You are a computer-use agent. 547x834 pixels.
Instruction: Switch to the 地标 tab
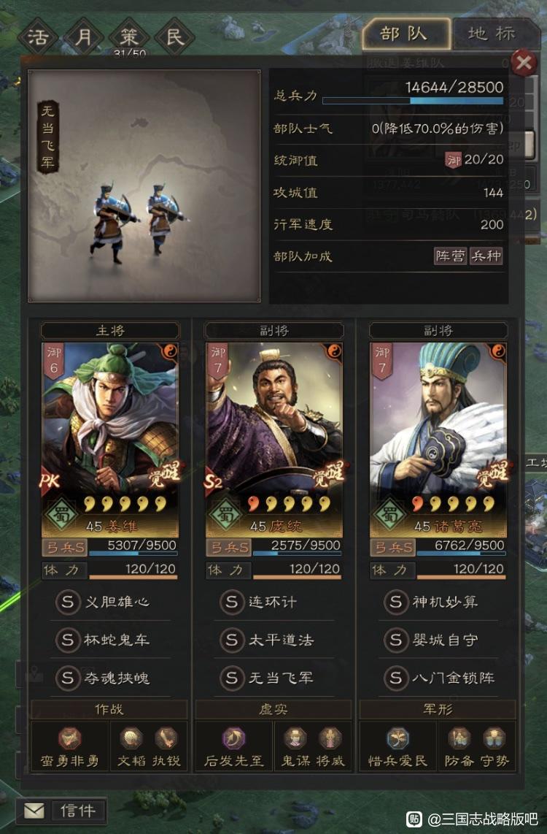(x=492, y=34)
